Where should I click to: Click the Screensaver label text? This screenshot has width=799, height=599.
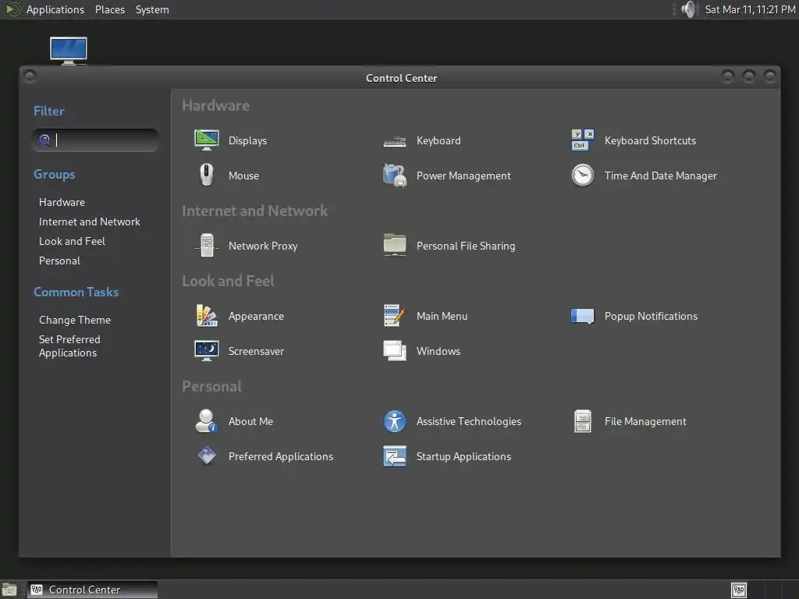[256, 352]
